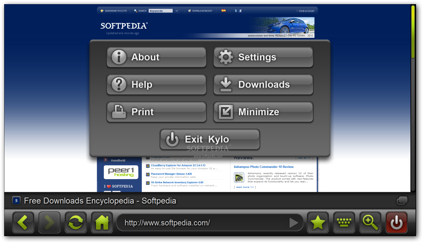423x243 pixels.
Task: Click the Softpedia logo
Action: [x=124, y=26]
